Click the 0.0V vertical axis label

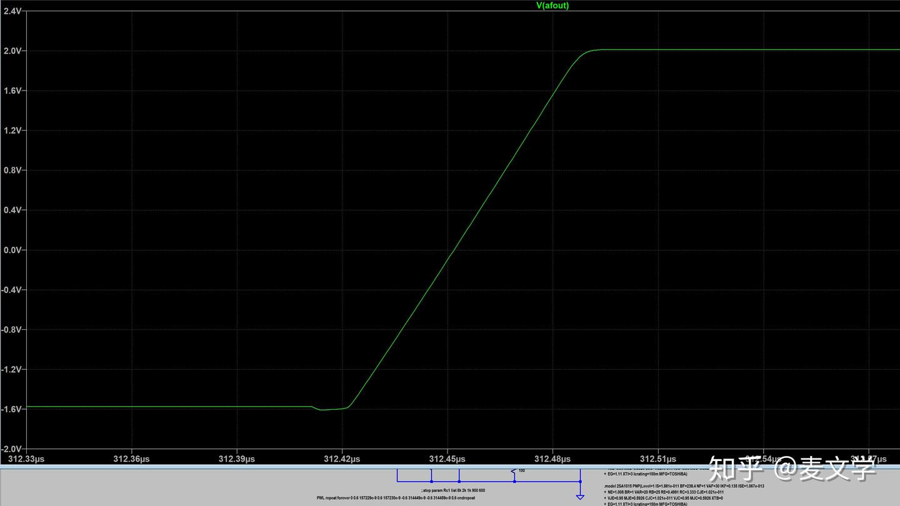[12, 250]
